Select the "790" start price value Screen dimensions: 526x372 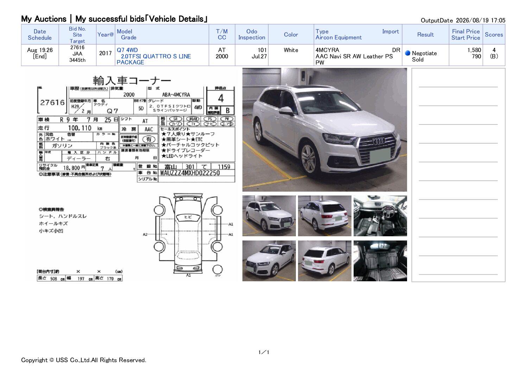[x=477, y=56]
